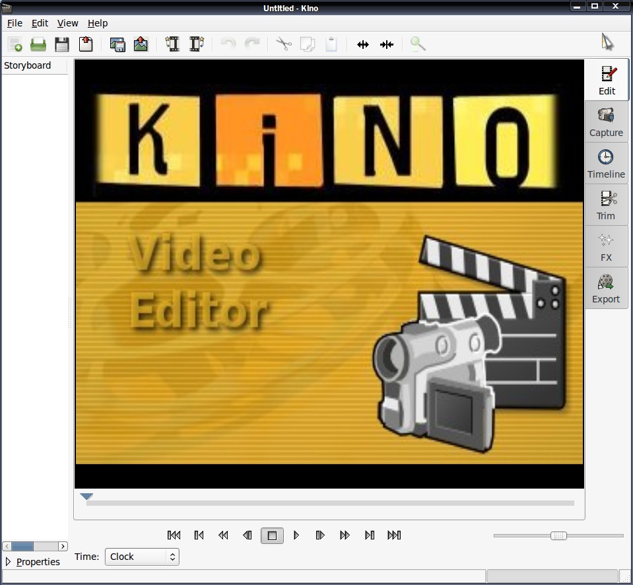Switch to the Capture mode tab
Viewport: 633px width, 585px height.
click(x=607, y=122)
